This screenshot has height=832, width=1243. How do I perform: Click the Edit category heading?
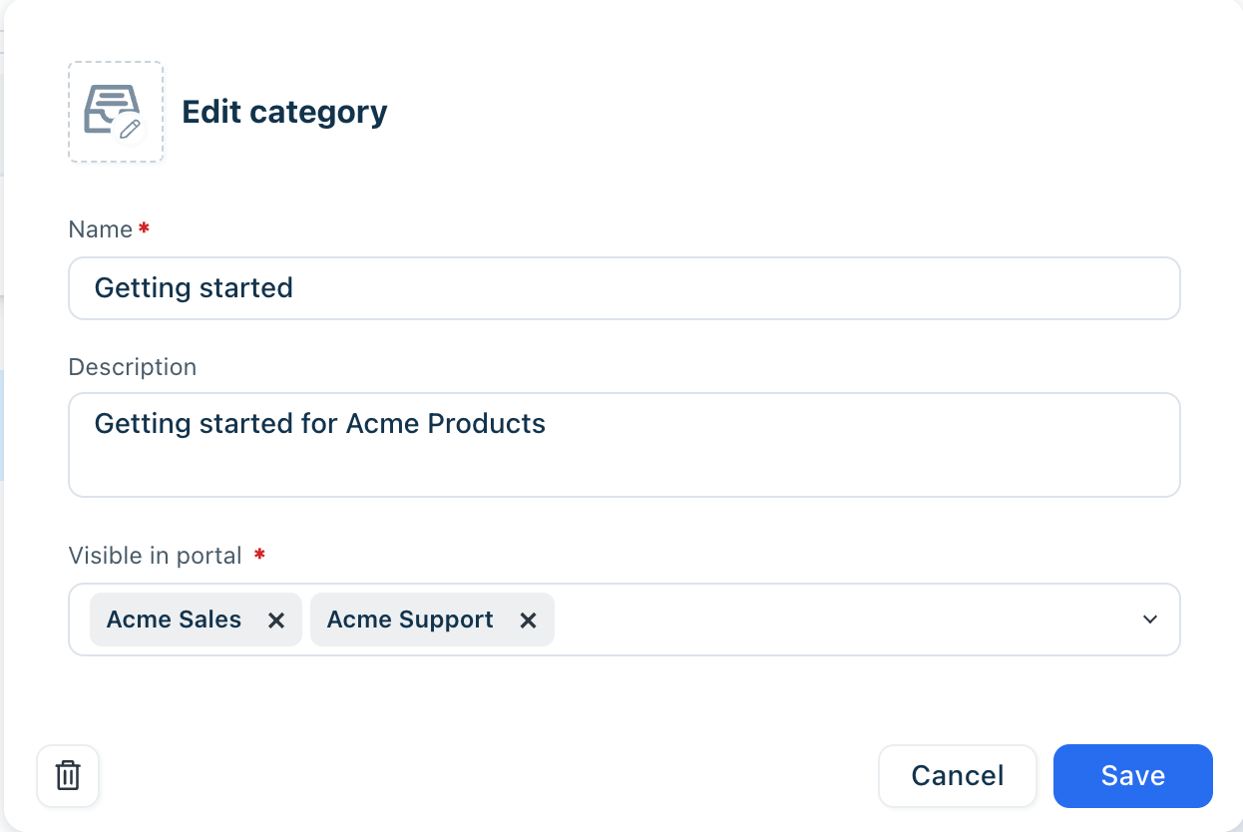(284, 112)
